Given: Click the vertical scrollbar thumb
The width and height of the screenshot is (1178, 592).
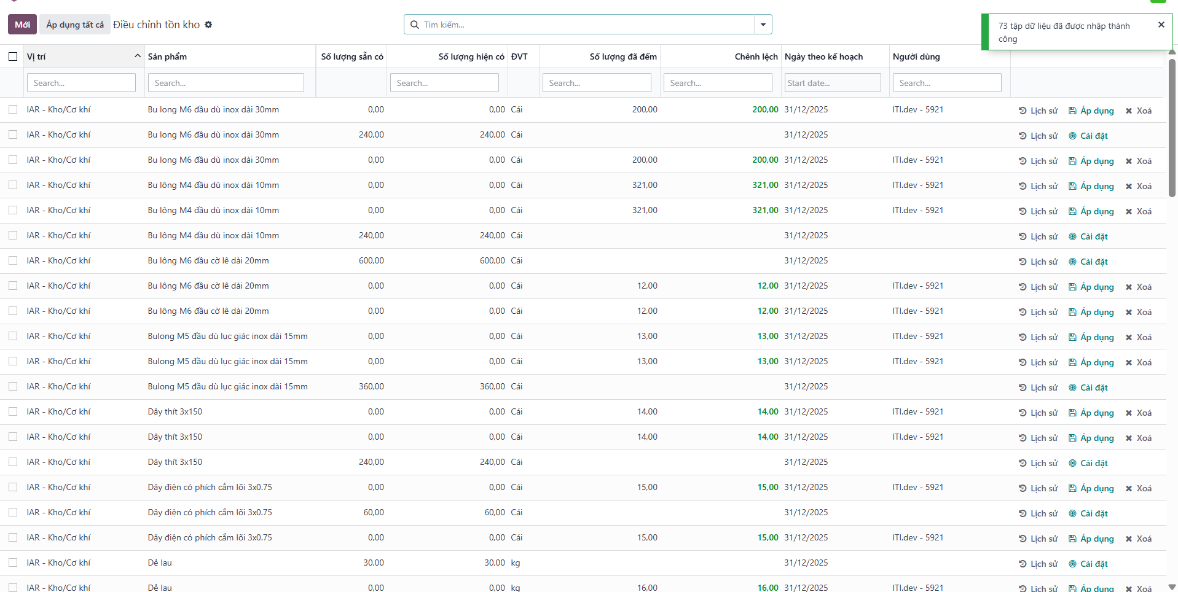Looking at the screenshot, I should tap(1172, 126).
